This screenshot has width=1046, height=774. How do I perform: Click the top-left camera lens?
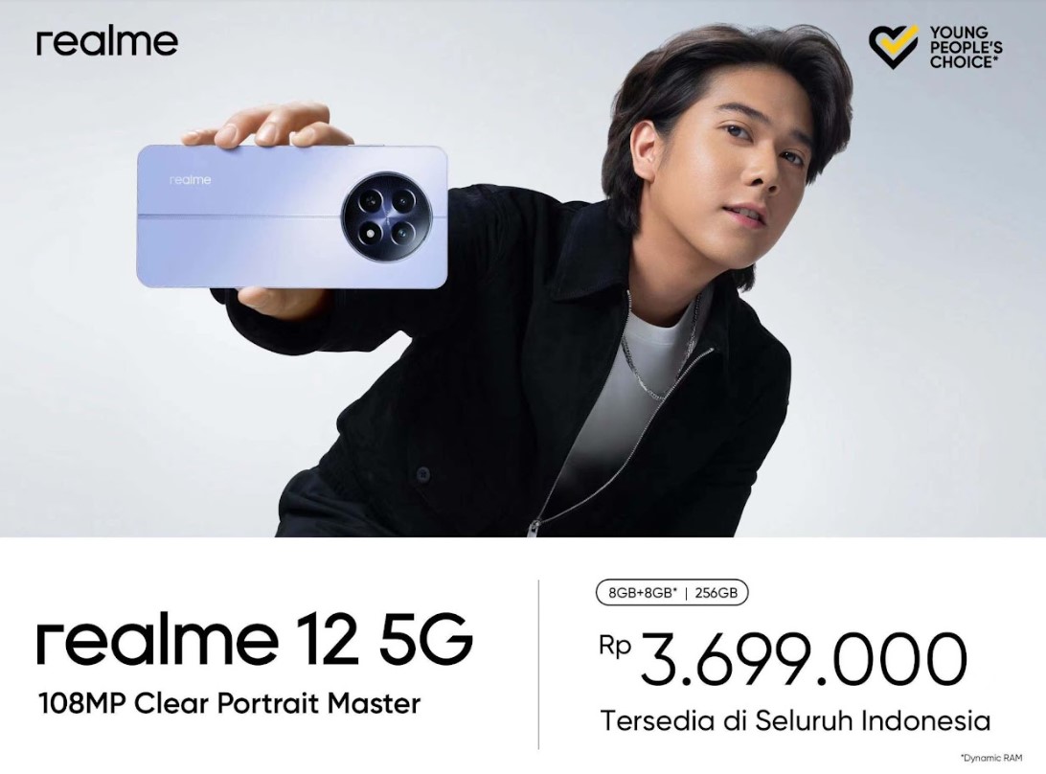coord(369,201)
